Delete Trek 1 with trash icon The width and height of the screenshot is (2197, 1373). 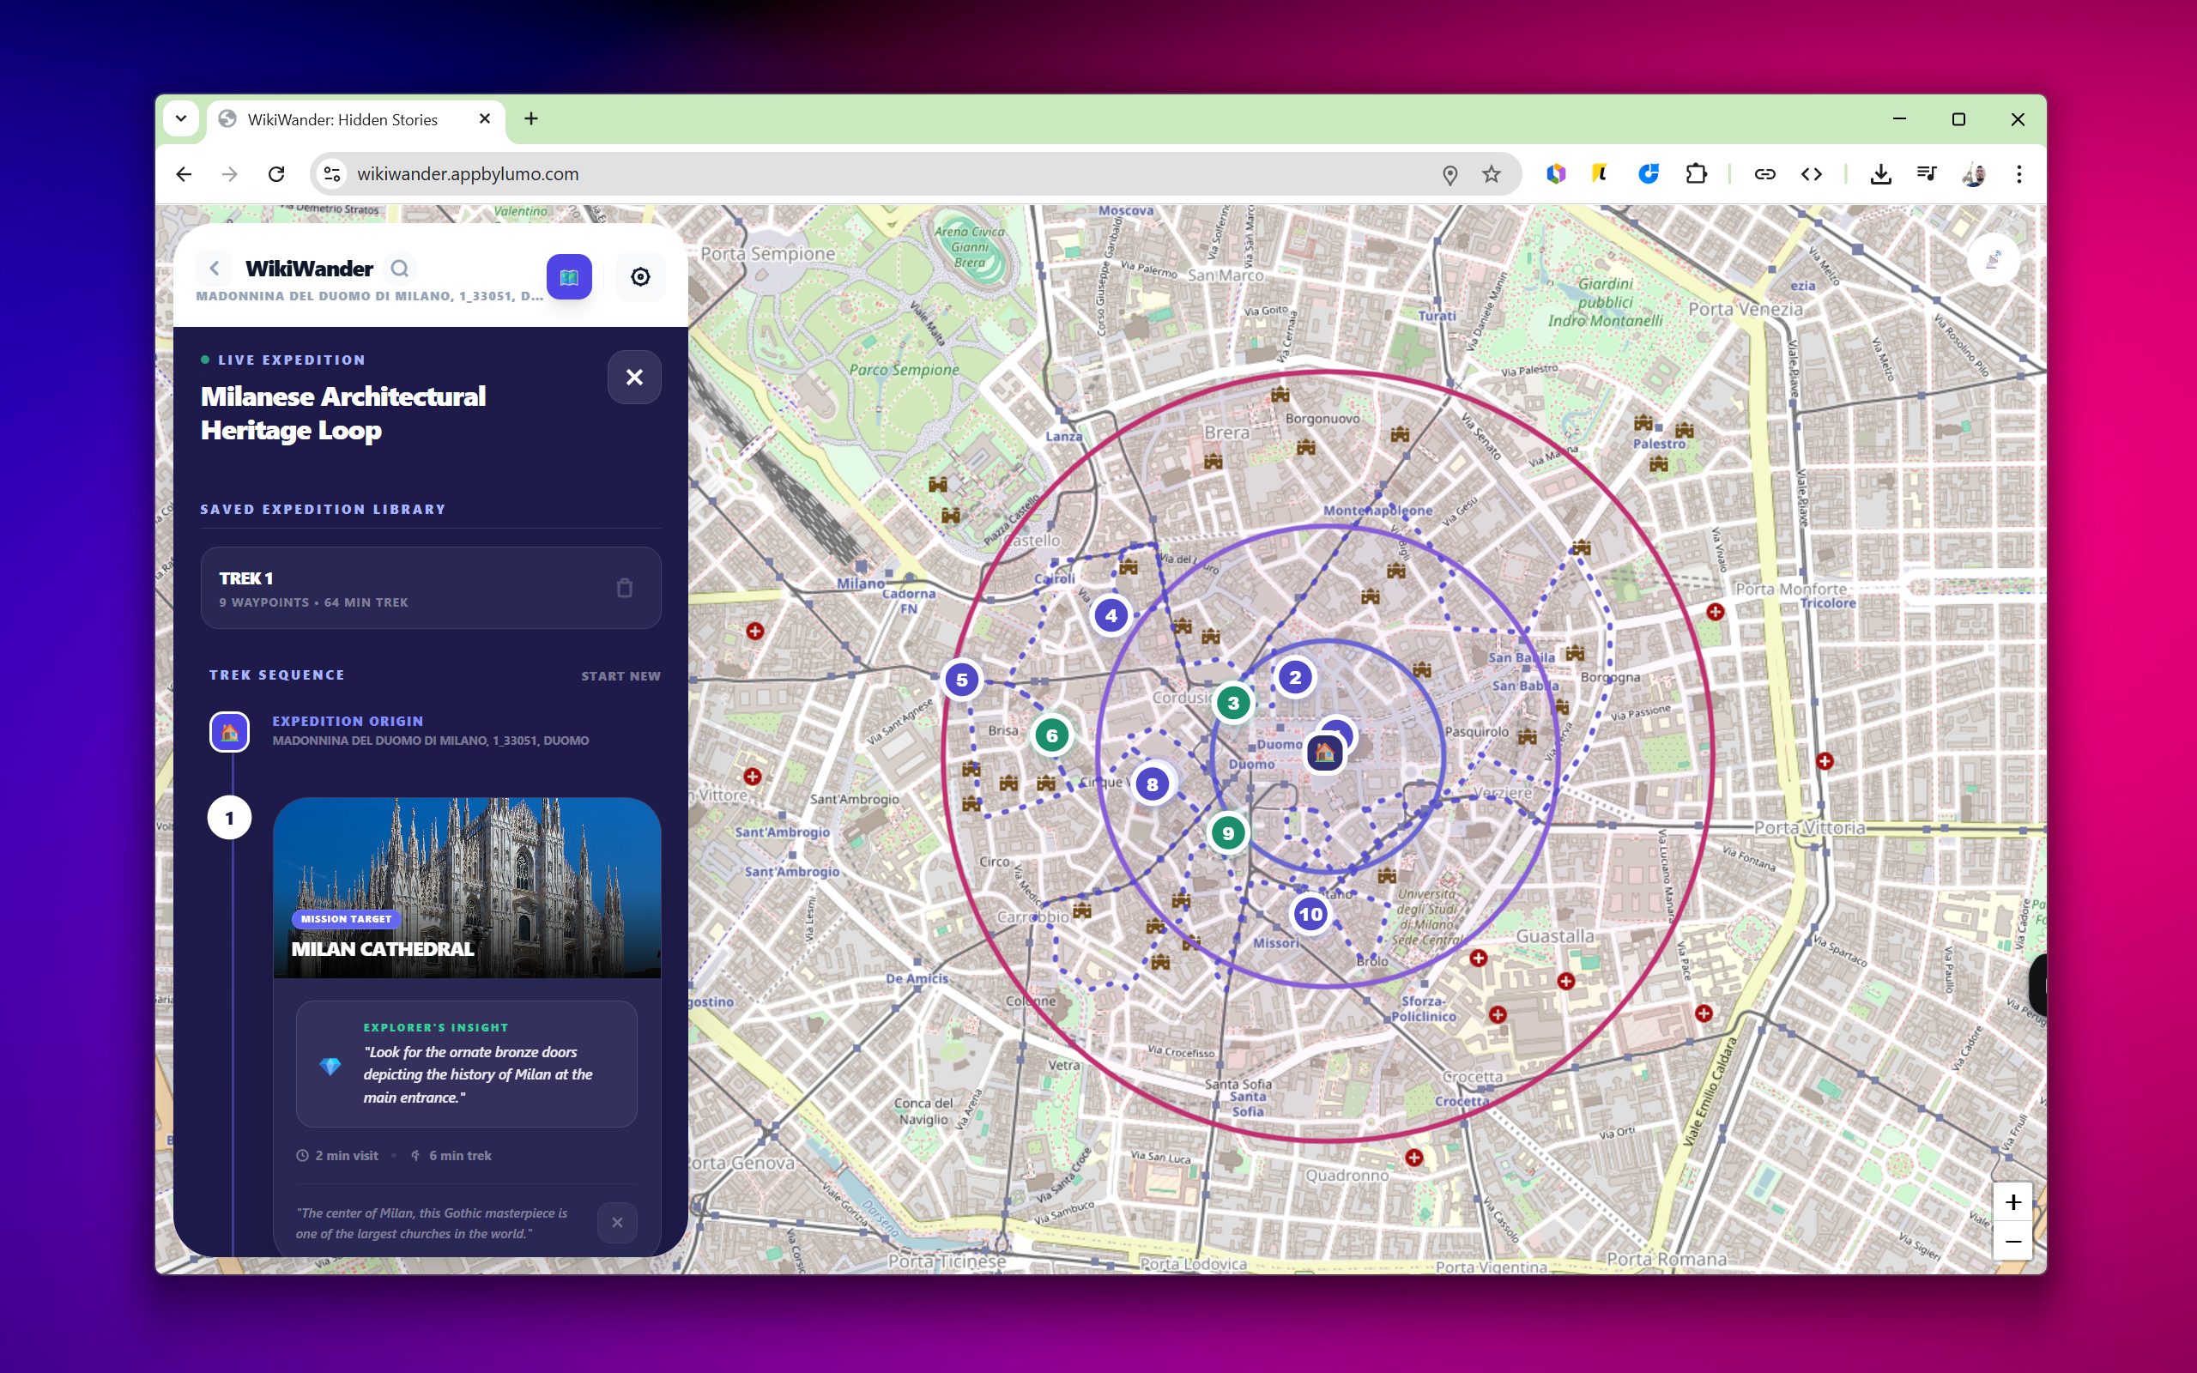(625, 589)
